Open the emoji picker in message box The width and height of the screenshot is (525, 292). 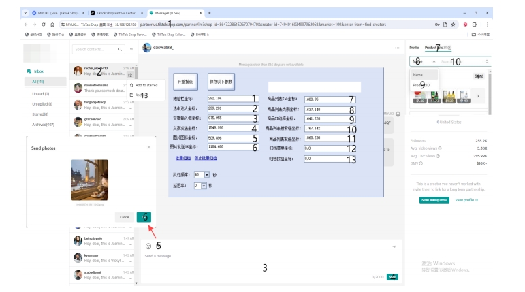pyautogui.click(x=148, y=246)
